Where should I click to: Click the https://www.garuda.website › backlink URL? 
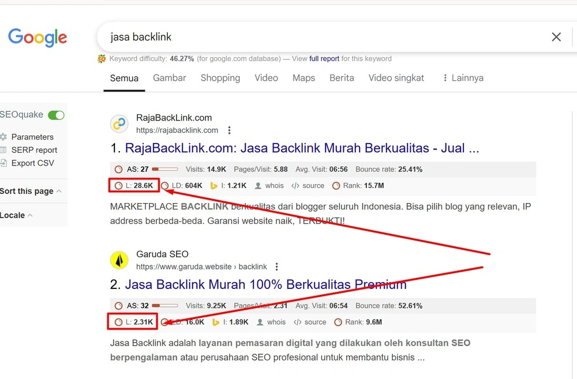point(201,267)
